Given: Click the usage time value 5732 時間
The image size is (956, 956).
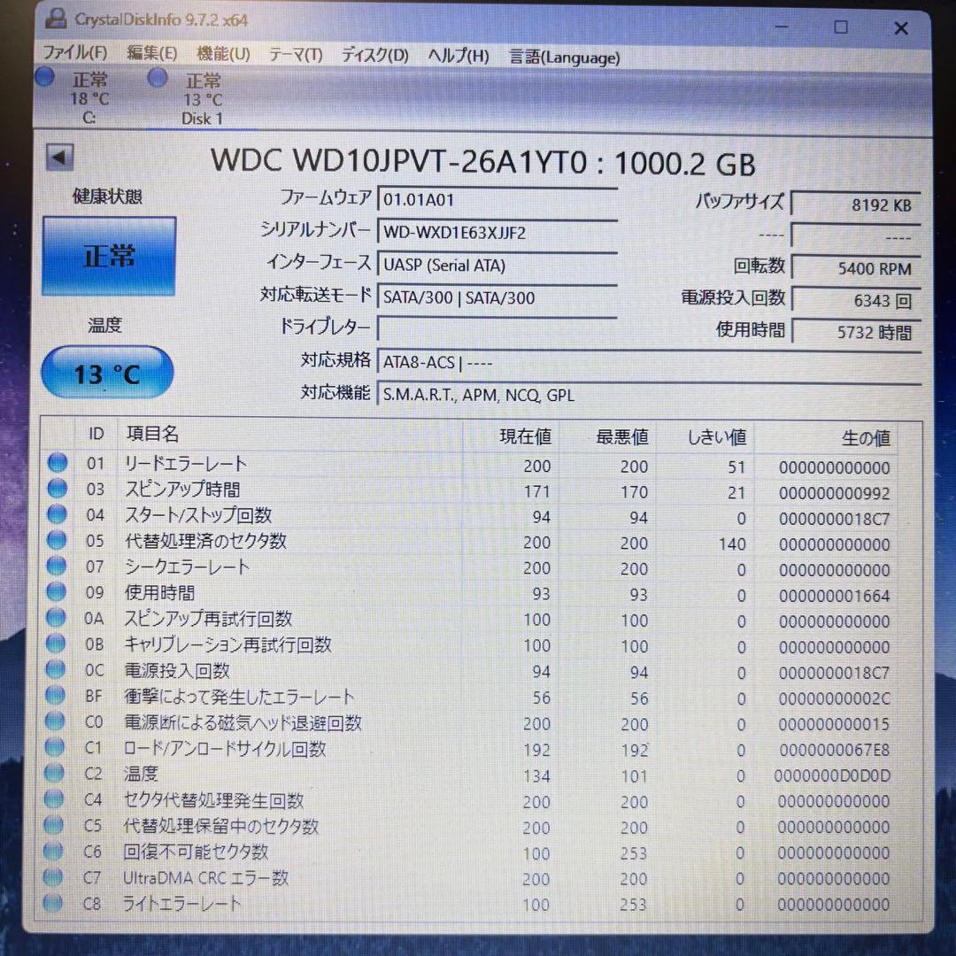Looking at the screenshot, I should (856, 332).
